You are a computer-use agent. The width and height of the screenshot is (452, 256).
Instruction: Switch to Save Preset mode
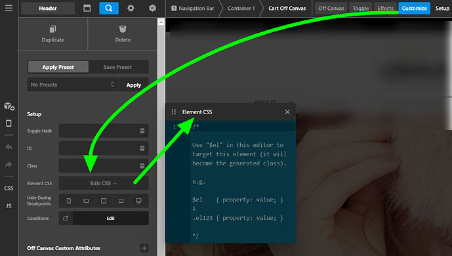point(117,67)
